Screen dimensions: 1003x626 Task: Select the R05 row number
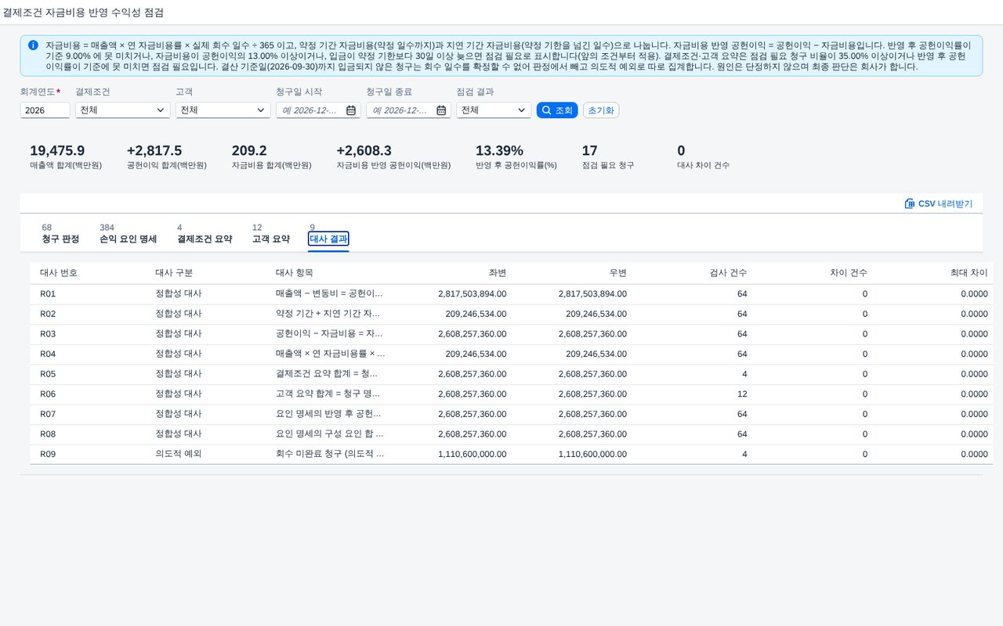(x=48, y=374)
